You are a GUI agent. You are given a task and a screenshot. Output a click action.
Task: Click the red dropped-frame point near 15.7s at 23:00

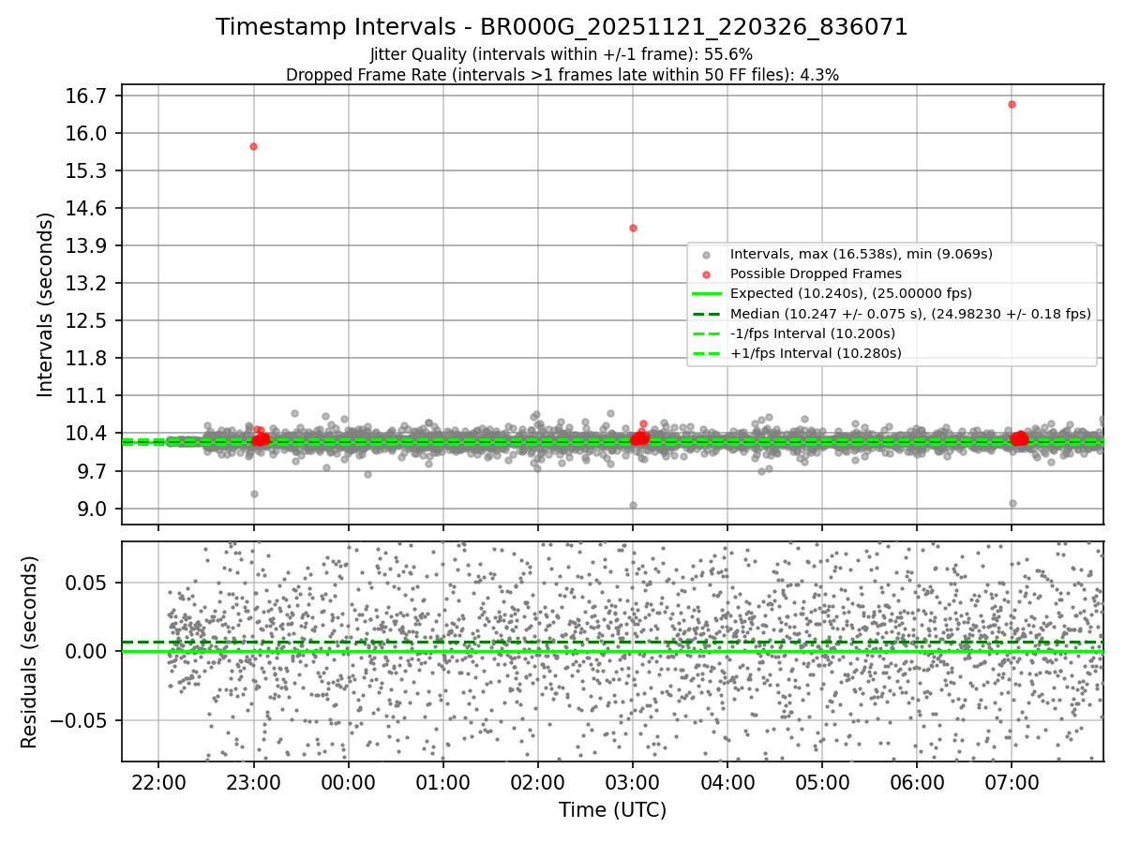[253, 146]
